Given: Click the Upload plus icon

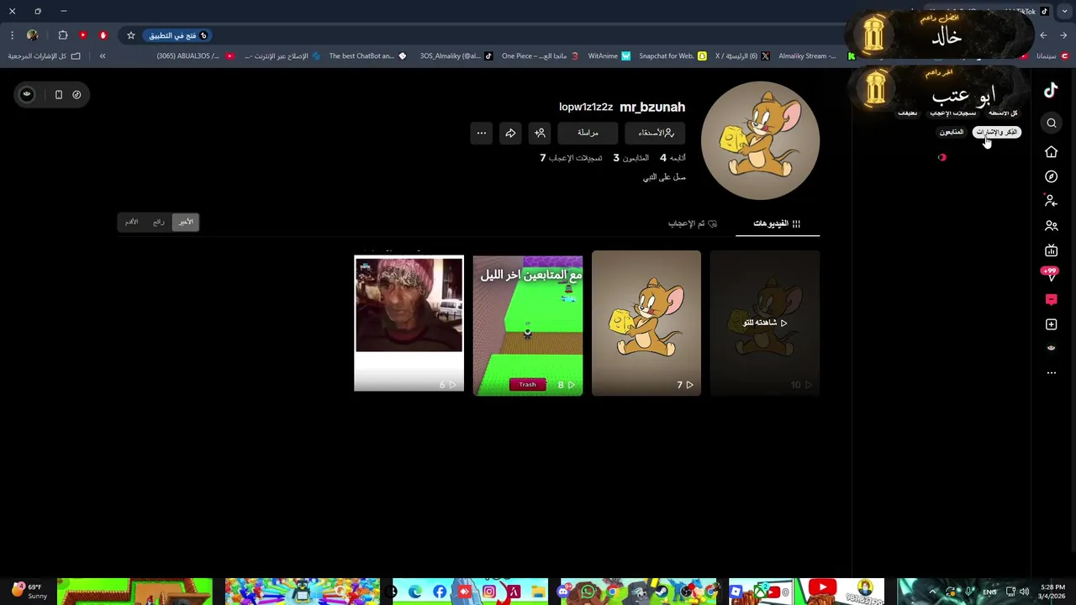Looking at the screenshot, I should 1051,324.
